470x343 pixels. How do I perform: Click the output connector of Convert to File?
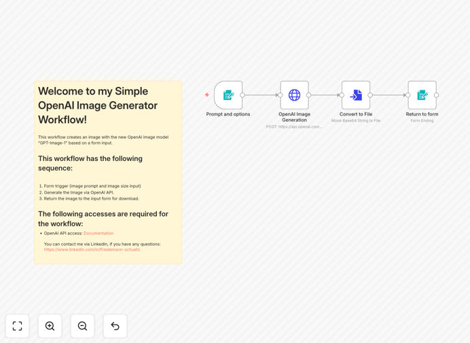[x=370, y=95]
